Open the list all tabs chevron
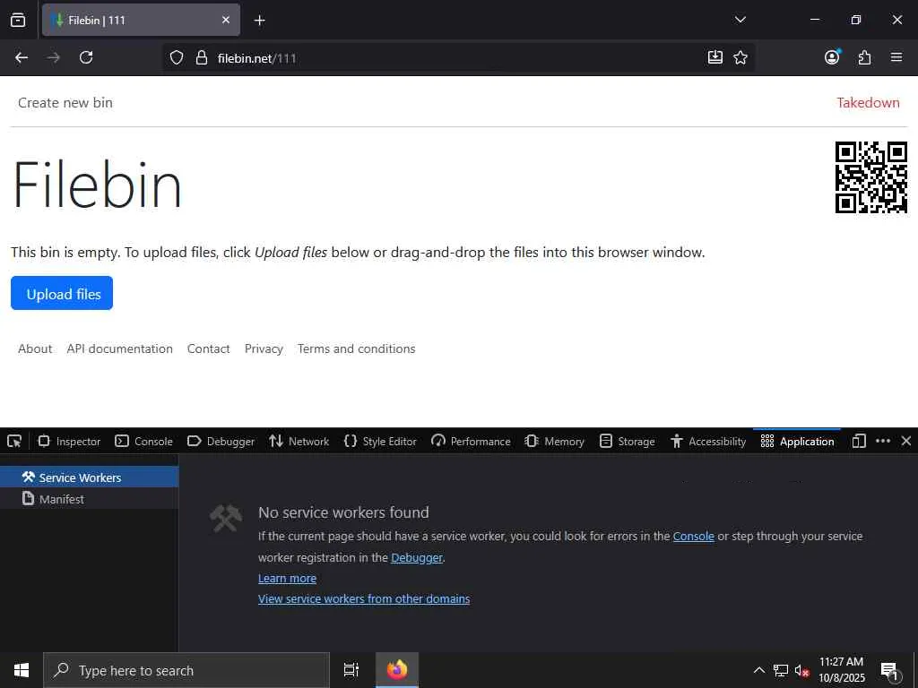This screenshot has width=918, height=688. point(740,20)
